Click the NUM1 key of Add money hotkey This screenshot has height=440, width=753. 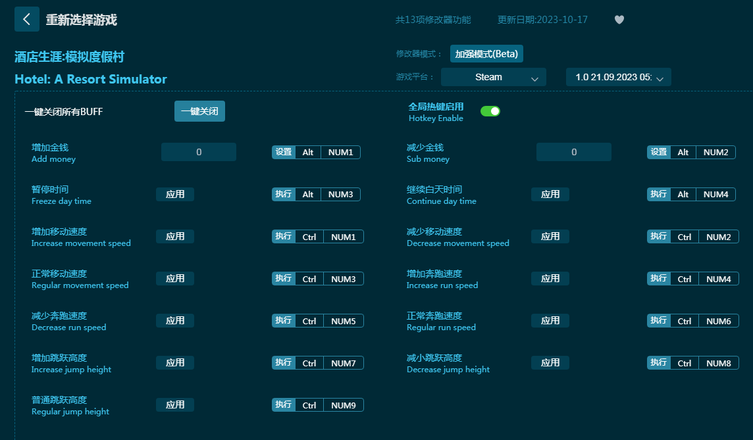340,152
